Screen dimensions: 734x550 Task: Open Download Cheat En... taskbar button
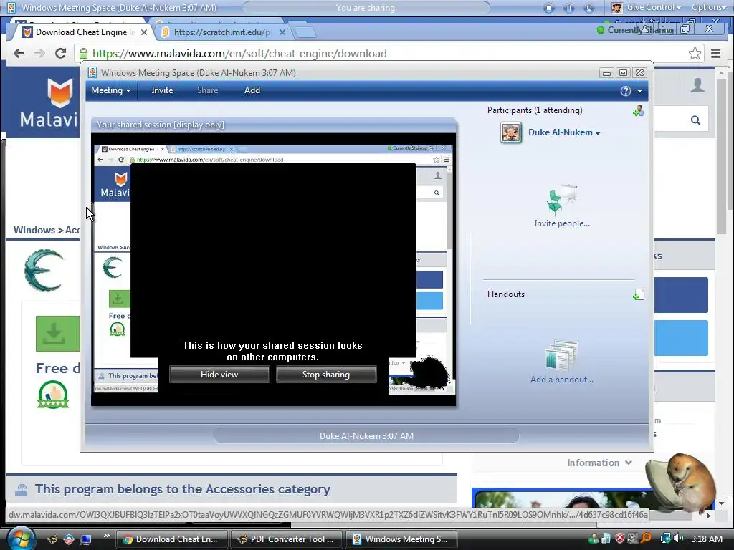tap(171, 539)
